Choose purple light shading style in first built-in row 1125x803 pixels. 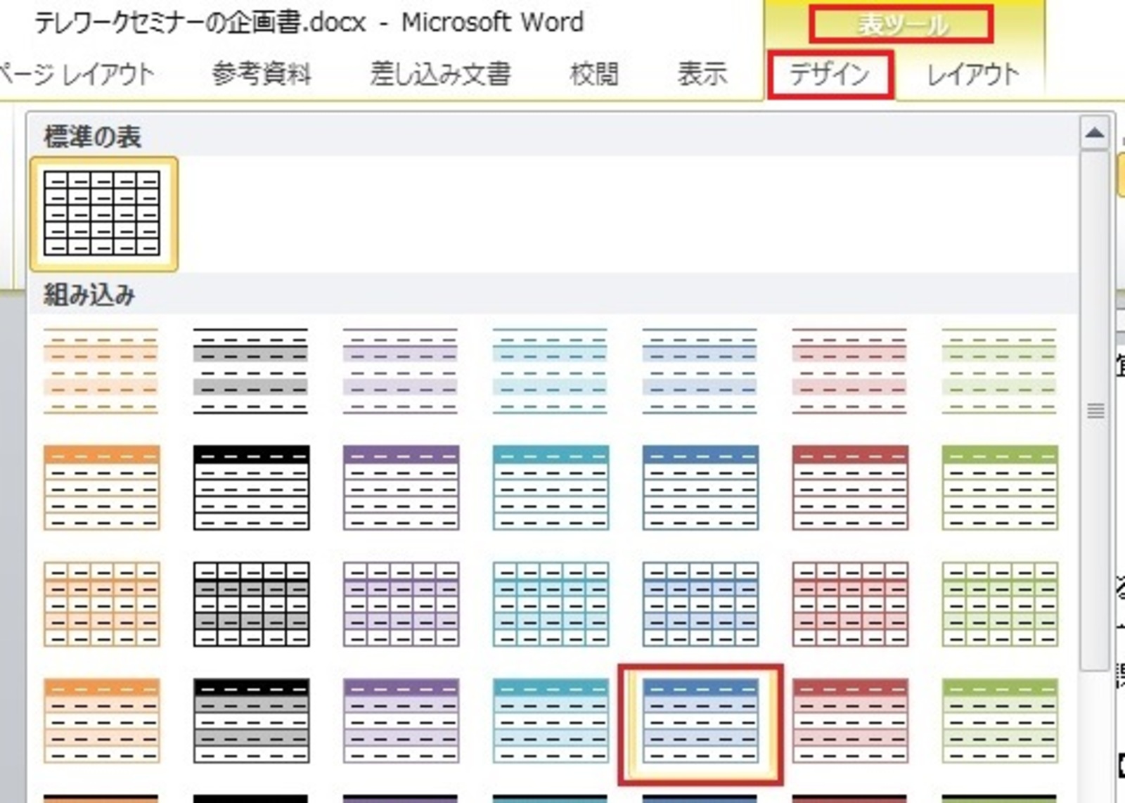(x=401, y=371)
